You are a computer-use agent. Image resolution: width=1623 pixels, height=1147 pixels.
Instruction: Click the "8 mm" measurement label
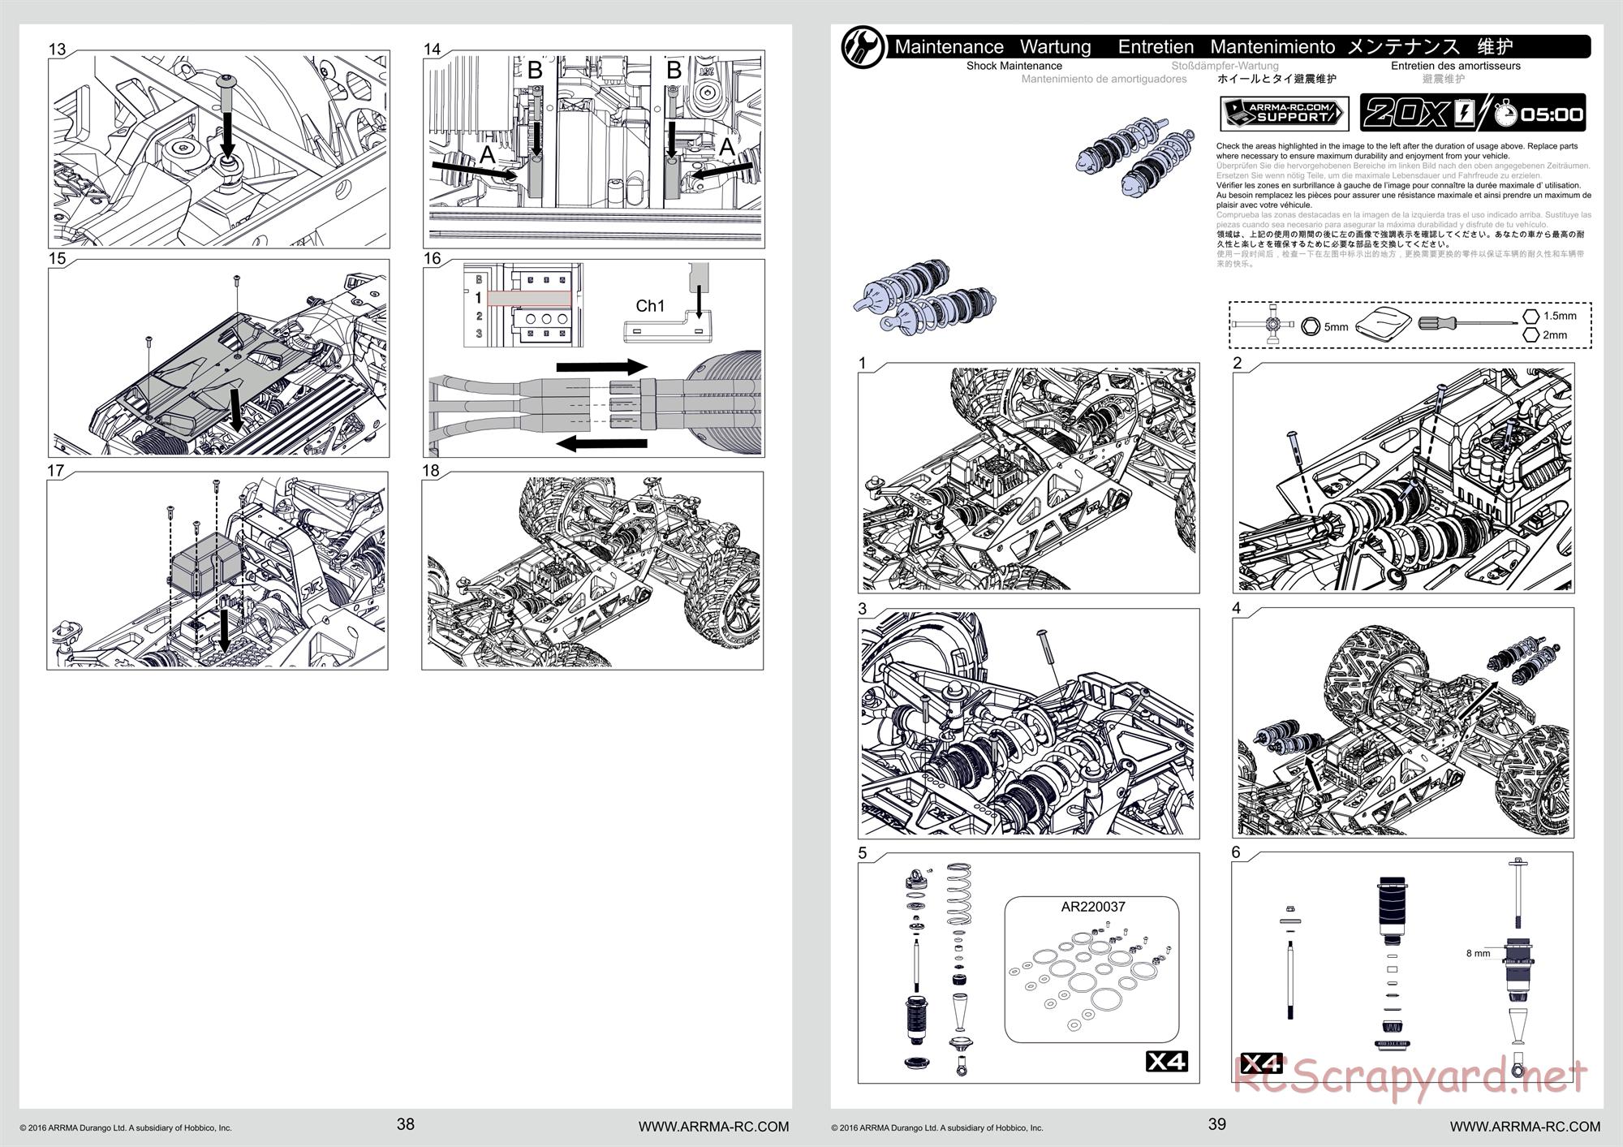click(1478, 953)
